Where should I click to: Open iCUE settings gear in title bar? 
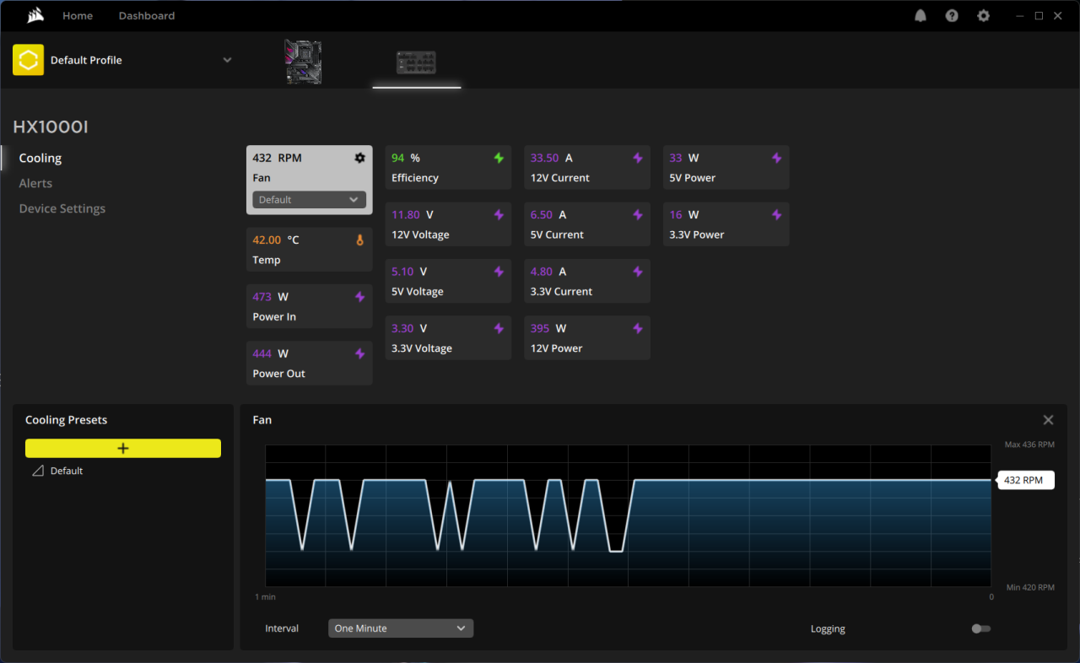pos(983,16)
